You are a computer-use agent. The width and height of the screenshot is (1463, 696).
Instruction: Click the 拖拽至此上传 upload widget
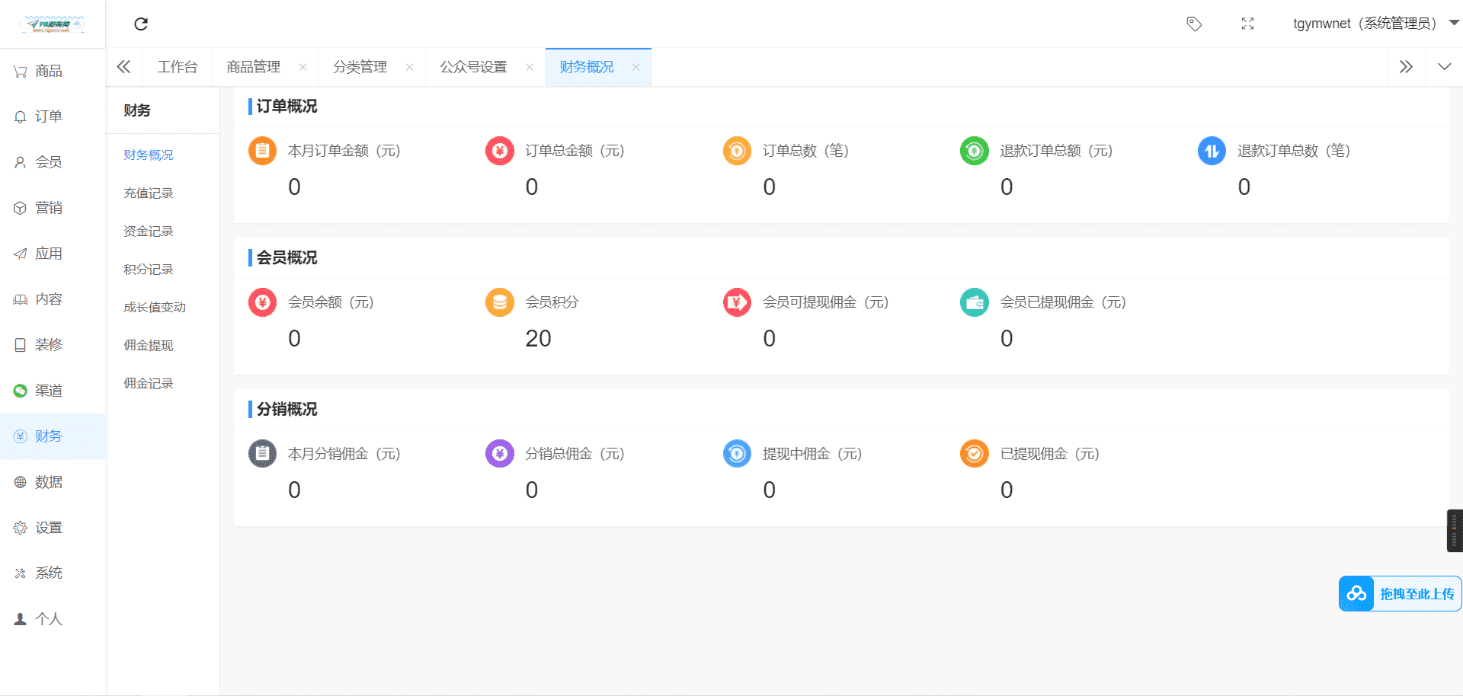(x=1400, y=594)
